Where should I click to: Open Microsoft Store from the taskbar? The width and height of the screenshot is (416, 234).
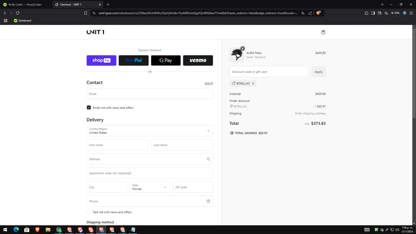27,230
